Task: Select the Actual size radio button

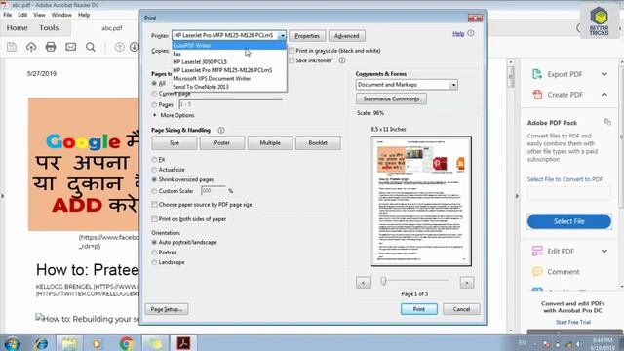Action: pyautogui.click(x=154, y=170)
